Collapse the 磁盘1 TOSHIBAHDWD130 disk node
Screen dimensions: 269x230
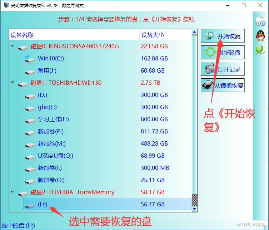(x=13, y=82)
